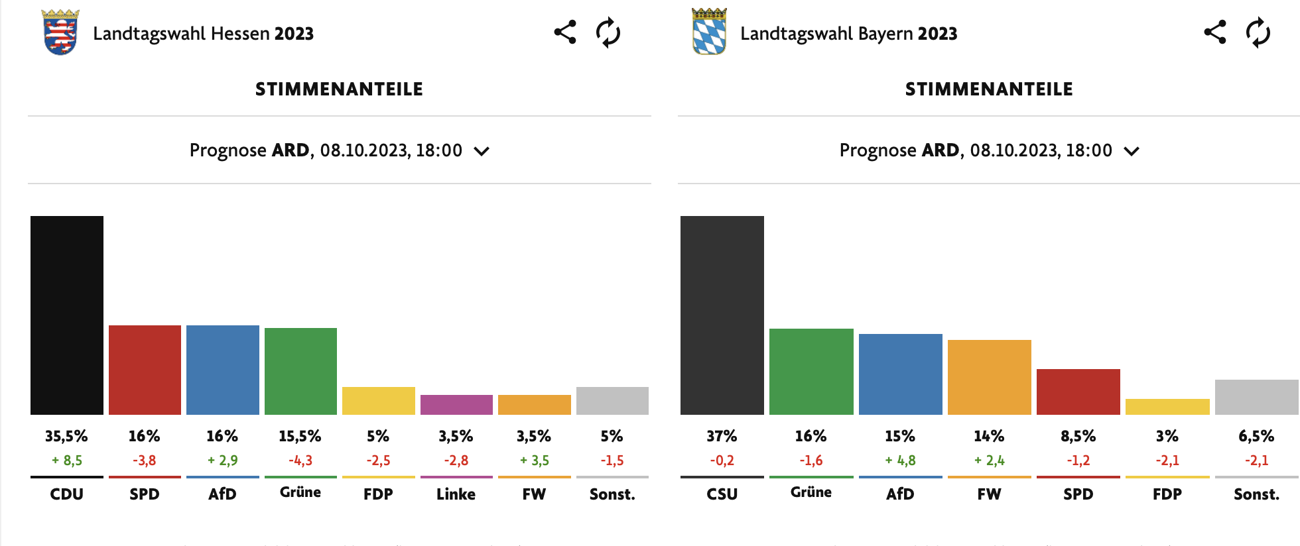Image resolution: width=1300 pixels, height=546 pixels.
Task: Select the purple Linke bar in Hessen
Action: [x=456, y=405]
